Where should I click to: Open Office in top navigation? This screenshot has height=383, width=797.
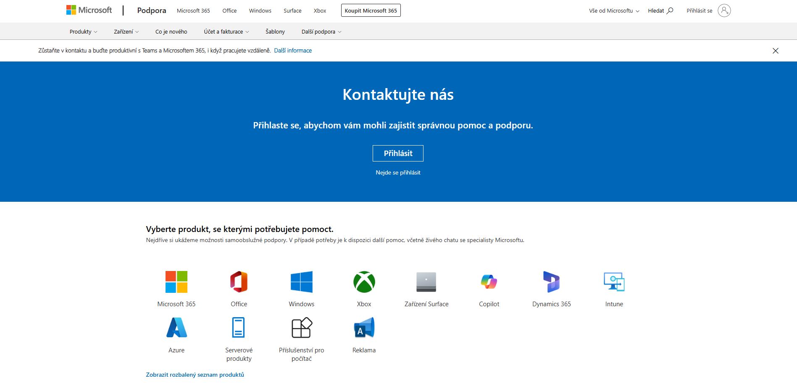(229, 10)
